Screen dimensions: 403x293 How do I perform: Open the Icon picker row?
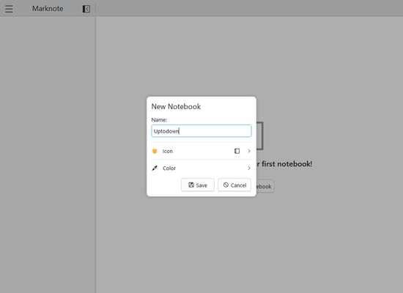pos(202,151)
